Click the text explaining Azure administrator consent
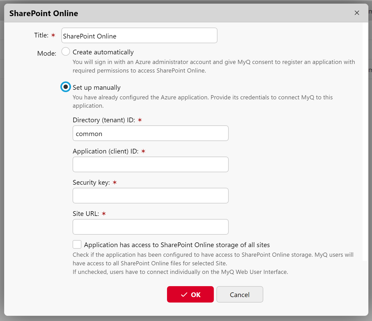 [x=213, y=66]
